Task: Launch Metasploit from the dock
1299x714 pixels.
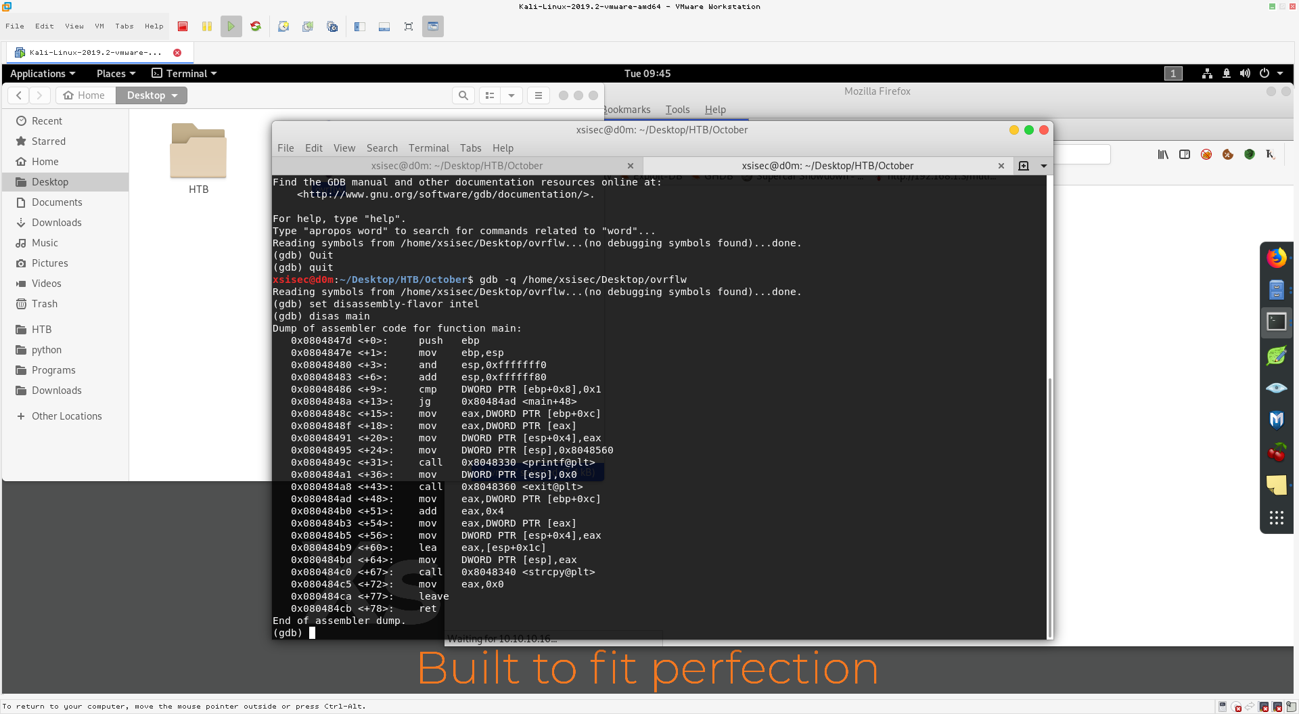Action: [1277, 420]
